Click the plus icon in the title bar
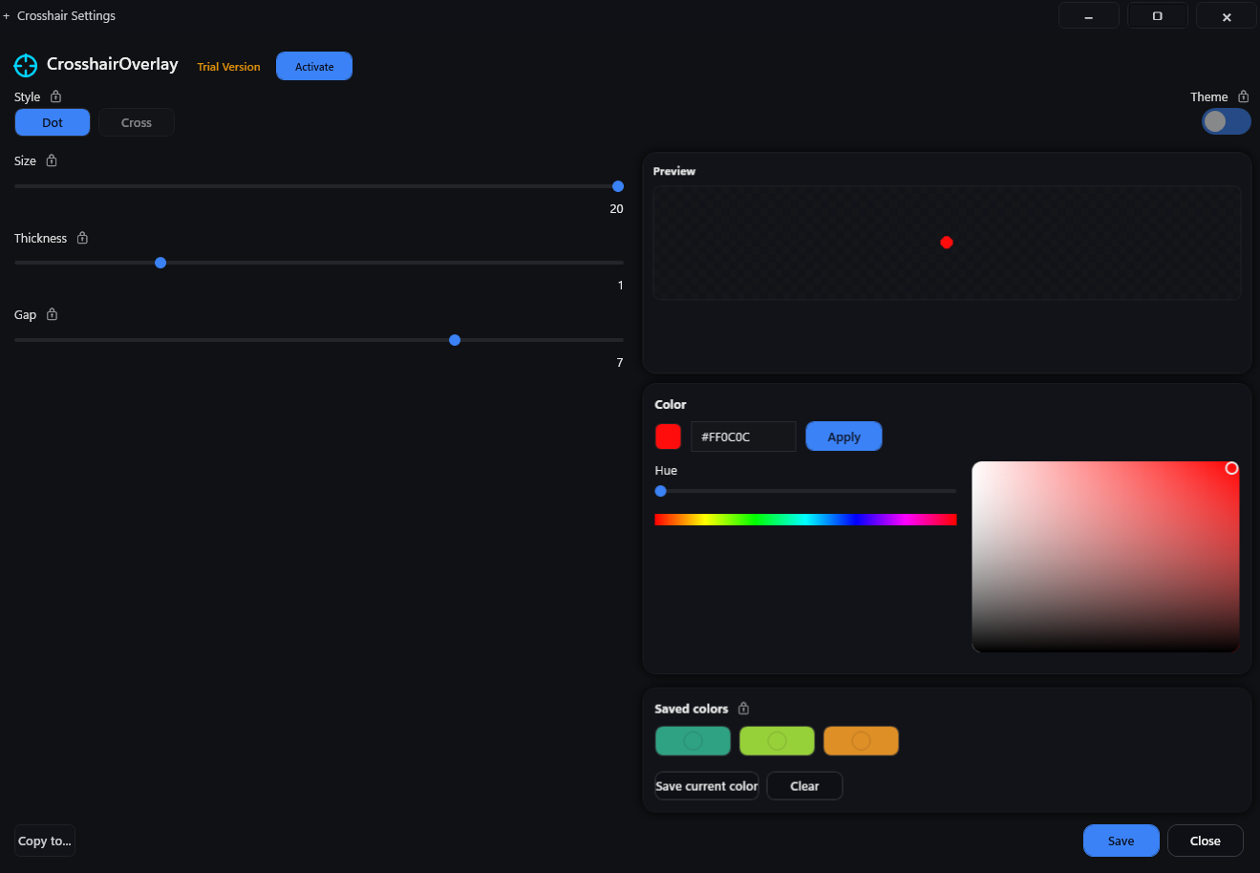 tap(9, 15)
